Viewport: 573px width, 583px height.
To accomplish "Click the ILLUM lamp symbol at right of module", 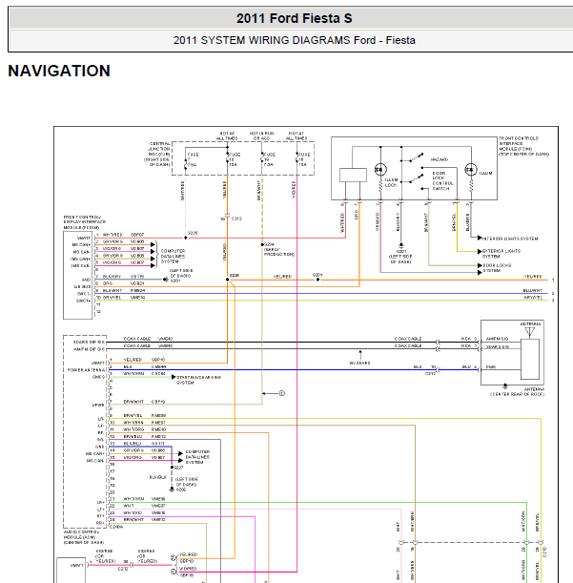I will coord(471,170).
